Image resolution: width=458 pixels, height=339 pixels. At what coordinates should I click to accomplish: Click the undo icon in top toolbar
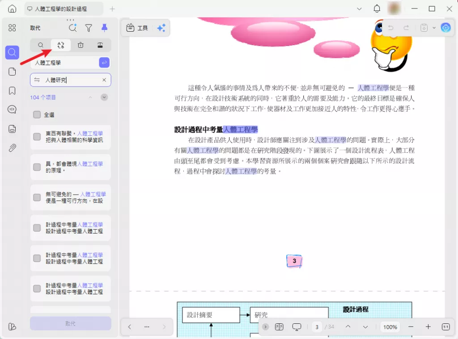click(390, 28)
